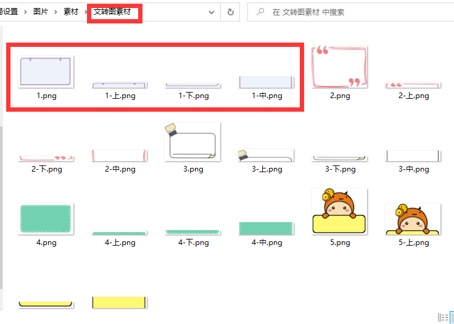
Task: Go to 素材 folder in breadcrumb
Action: coord(71,12)
